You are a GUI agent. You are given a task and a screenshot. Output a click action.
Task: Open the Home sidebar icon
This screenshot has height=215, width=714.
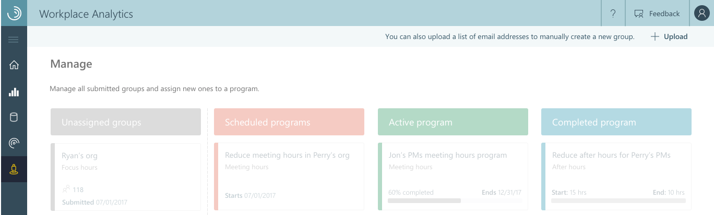[x=14, y=65]
